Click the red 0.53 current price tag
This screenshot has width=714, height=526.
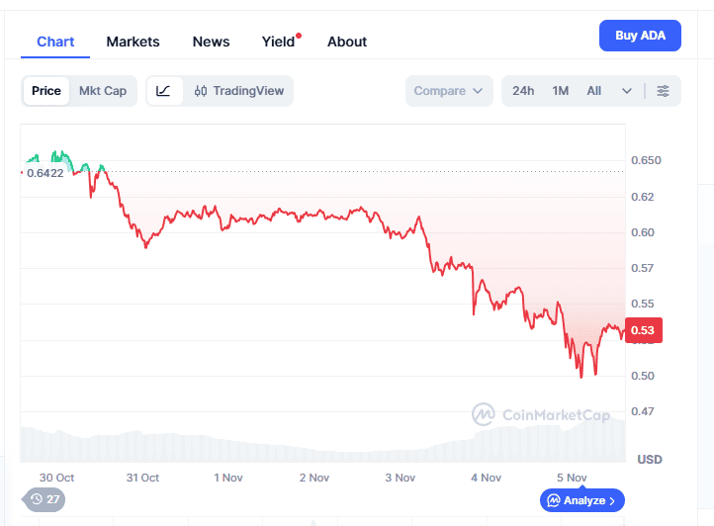(x=643, y=330)
